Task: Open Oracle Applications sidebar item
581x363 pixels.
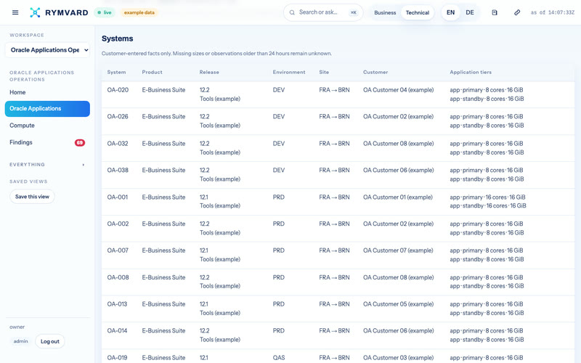Action: (x=47, y=109)
